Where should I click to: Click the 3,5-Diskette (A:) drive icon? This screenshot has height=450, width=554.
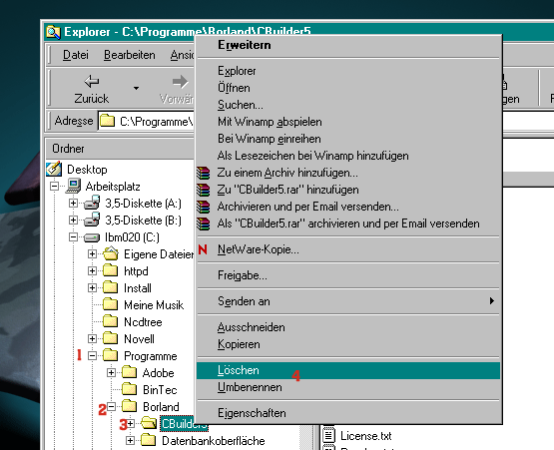[x=92, y=203]
